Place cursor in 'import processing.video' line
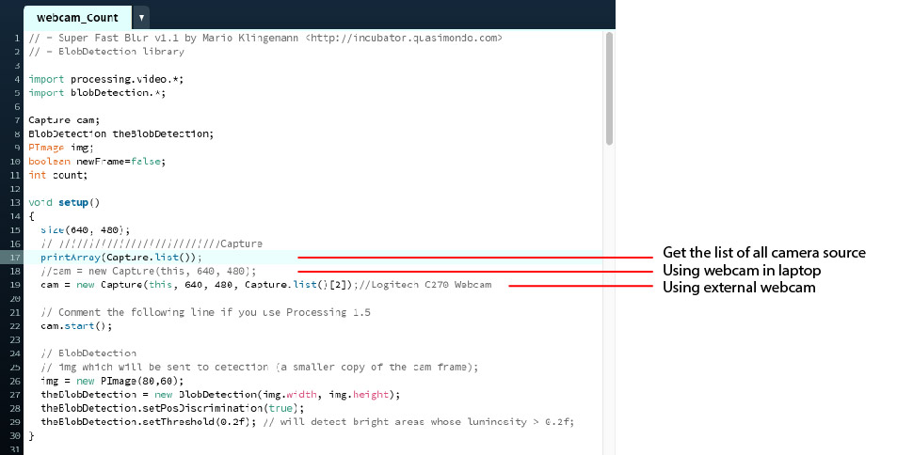The width and height of the screenshot is (897, 455). pos(96,79)
